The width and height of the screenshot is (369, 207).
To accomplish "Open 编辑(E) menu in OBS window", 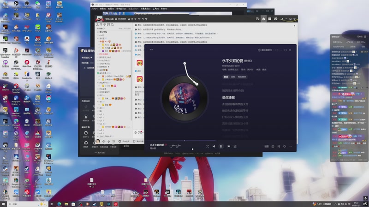I will tap(102, 9).
